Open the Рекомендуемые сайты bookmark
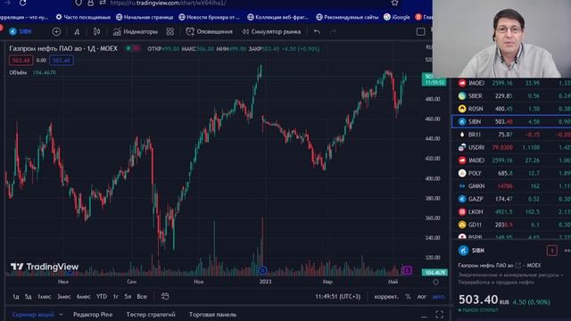The height and width of the screenshot is (321, 571). pos(347,17)
